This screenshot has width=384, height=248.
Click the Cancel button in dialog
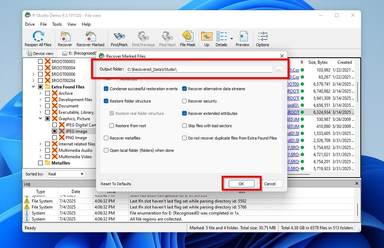[270, 184]
